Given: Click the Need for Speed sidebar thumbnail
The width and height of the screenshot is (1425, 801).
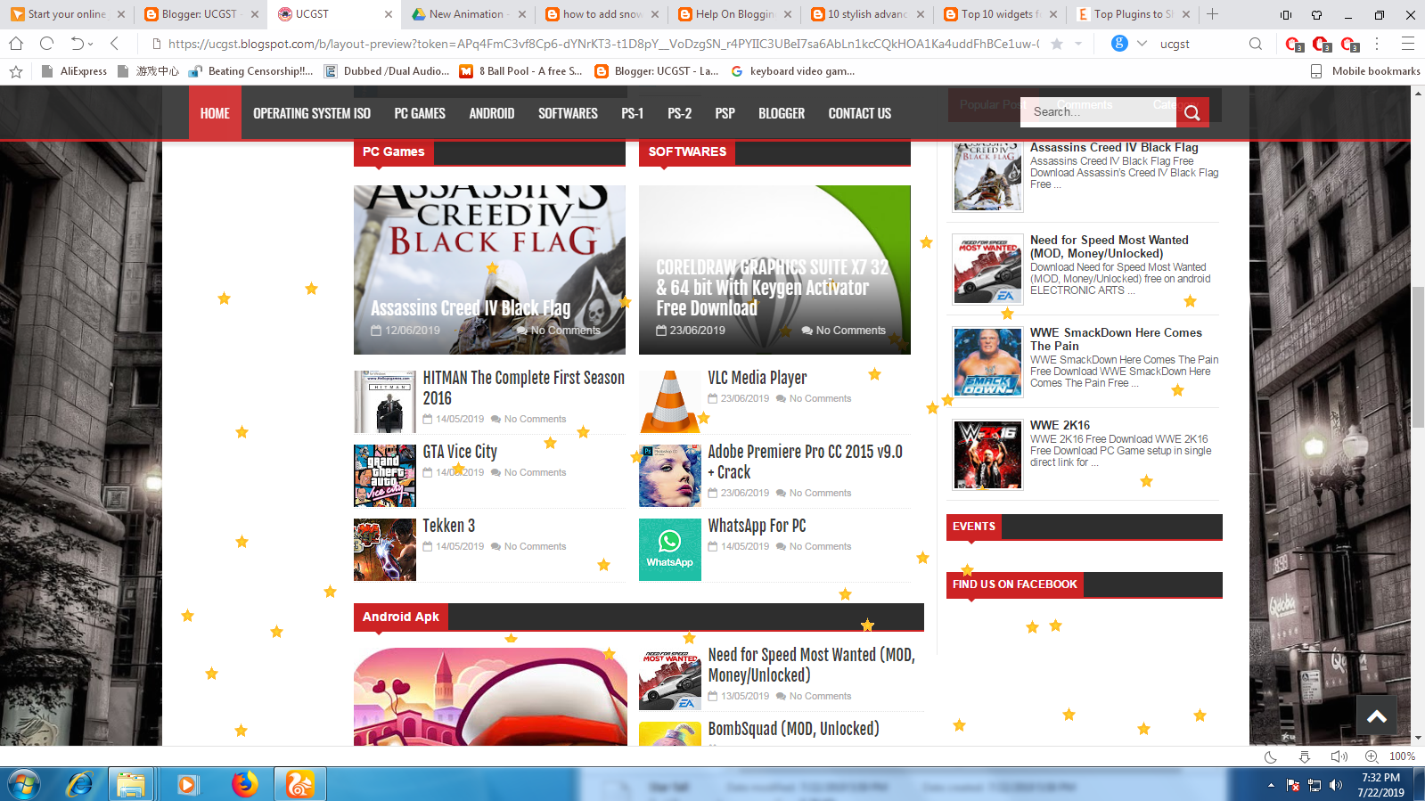Looking at the screenshot, I should tap(987, 269).
